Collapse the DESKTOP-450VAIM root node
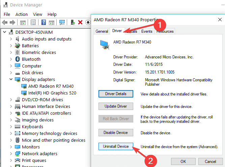 point(5,32)
